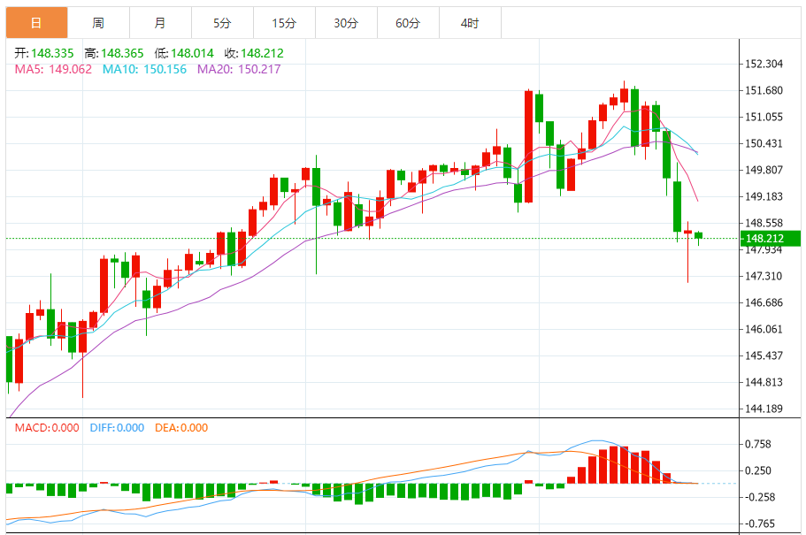Image resolution: width=806 pixels, height=535 pixels.
Task: Open the 15分 timeframe tab
Action: 284,23
